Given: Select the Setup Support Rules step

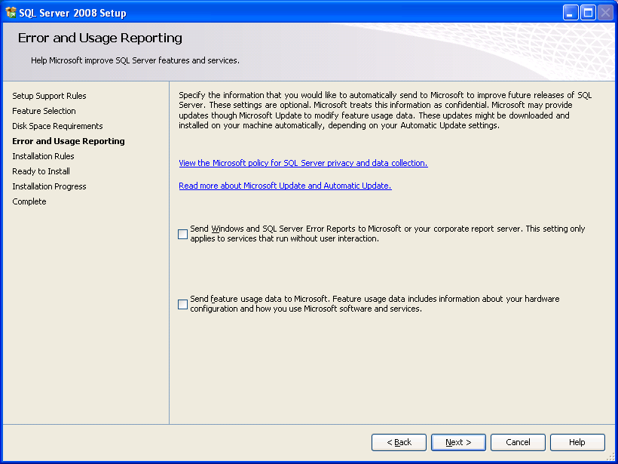Looking at the screenshot, I should pyautogui.click(x=49, y=96).
